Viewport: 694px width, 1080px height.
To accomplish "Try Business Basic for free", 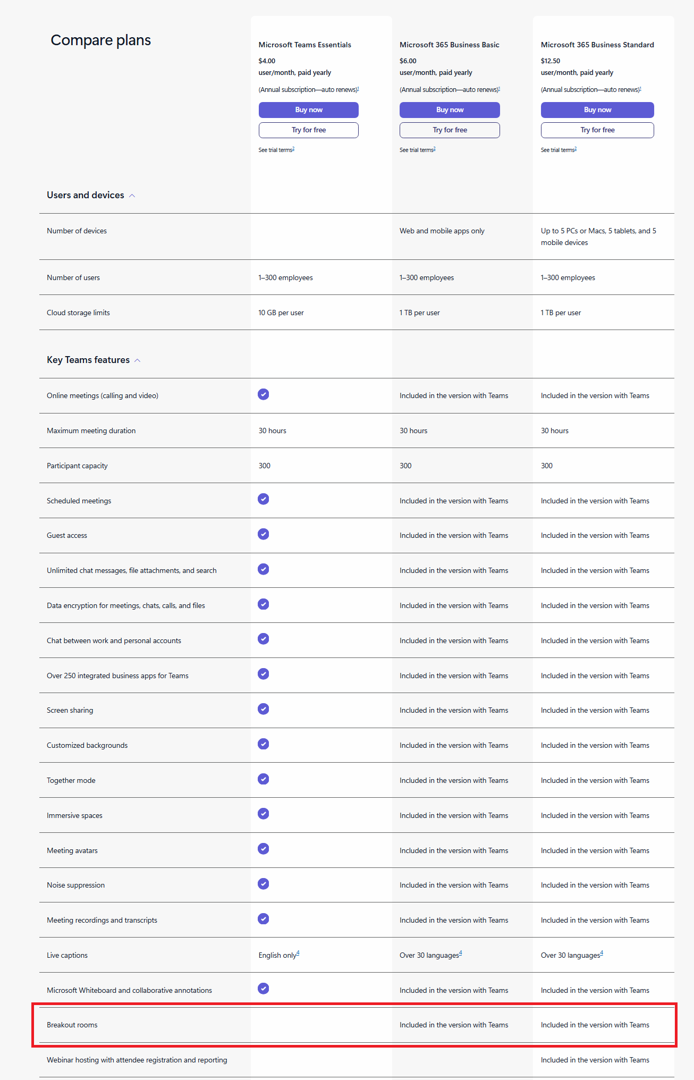I will [x=450, y=130].
